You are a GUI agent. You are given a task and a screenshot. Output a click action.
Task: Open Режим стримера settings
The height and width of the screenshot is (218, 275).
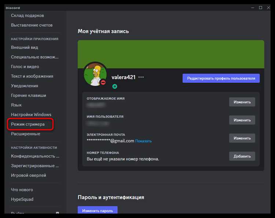28,124
